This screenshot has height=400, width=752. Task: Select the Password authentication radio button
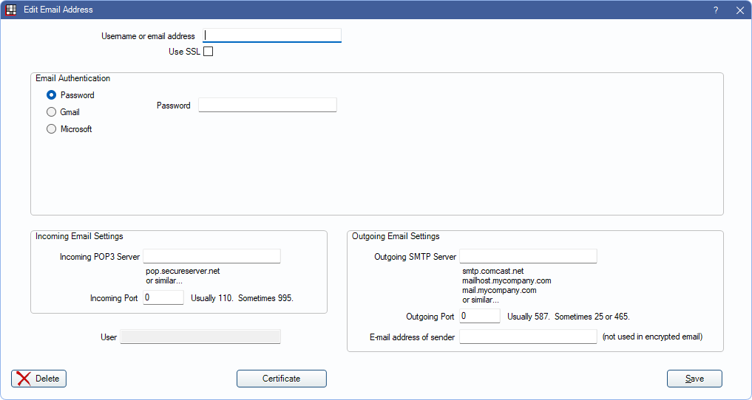click(x=52, y=95)
